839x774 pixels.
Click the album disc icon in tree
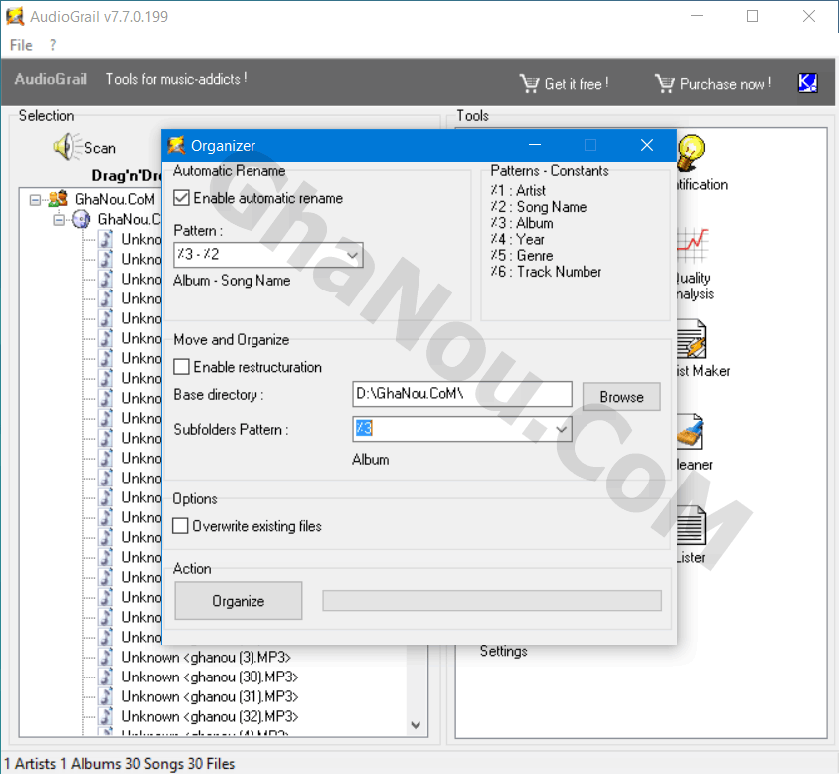click(81, 219)
